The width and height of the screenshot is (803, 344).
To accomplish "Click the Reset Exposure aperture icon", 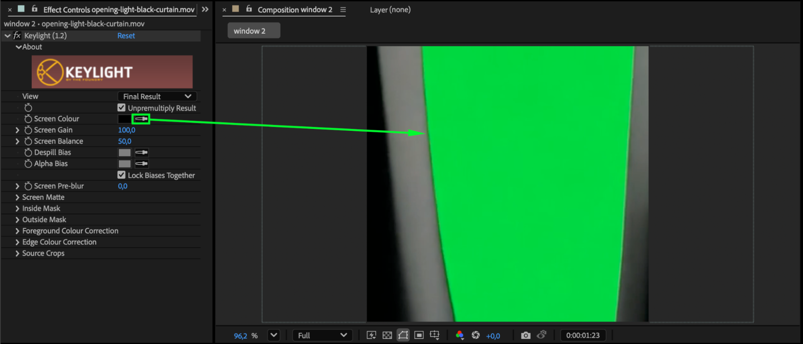I will [476, 335].
